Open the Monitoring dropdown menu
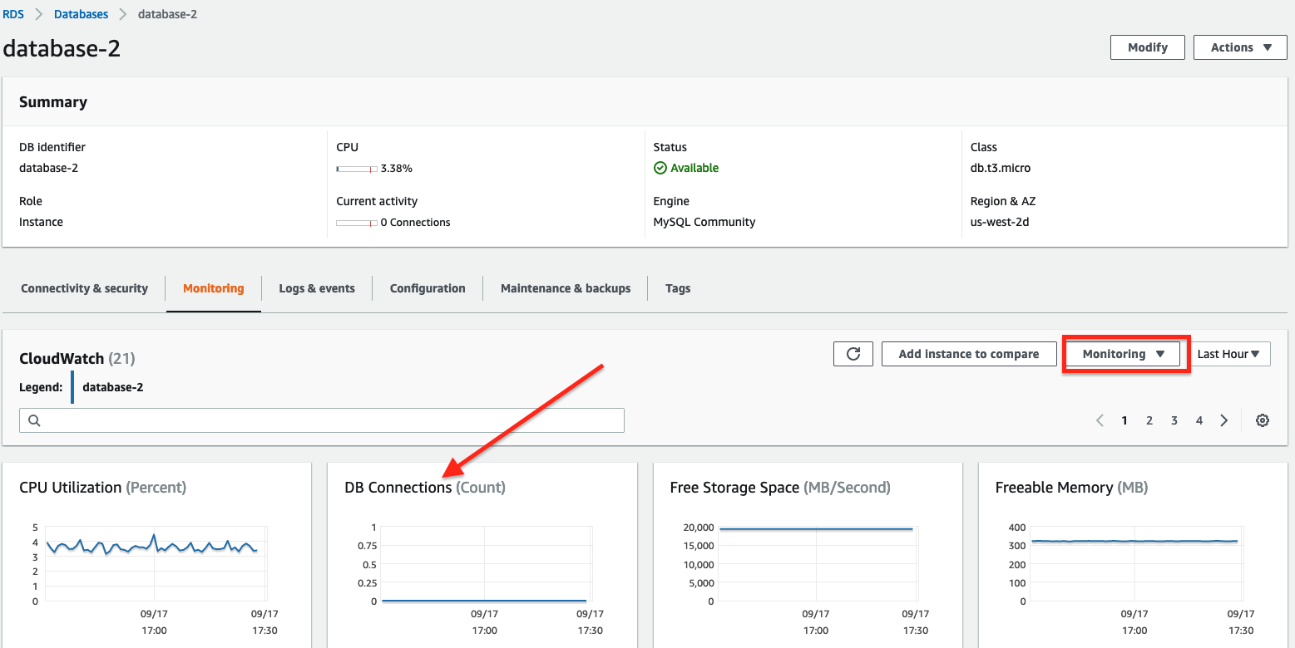 click(1123, 353)
